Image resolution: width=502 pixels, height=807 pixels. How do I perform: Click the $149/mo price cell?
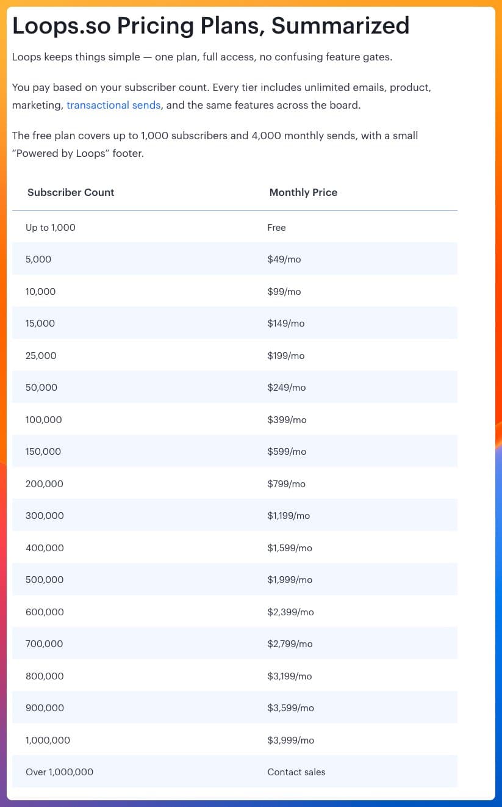pos(285,324)
